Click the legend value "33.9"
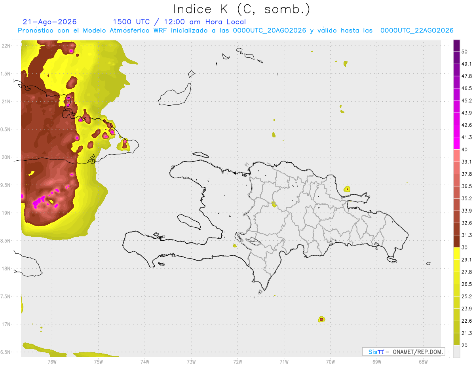475x367 pixels. point(467,211)
